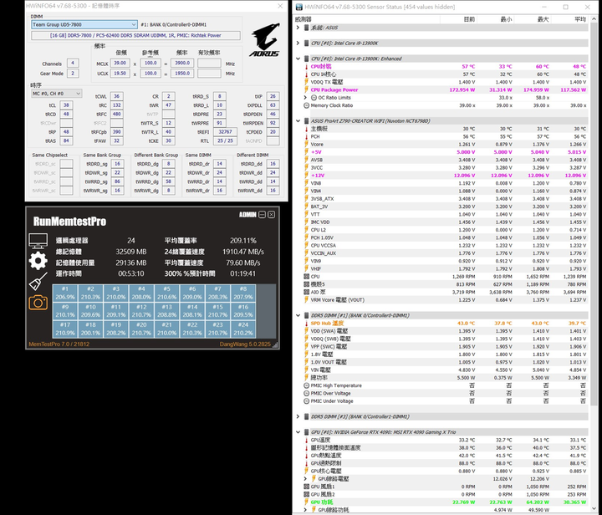Click the 平均覆蓋率 209.11% value

(243, 241)
